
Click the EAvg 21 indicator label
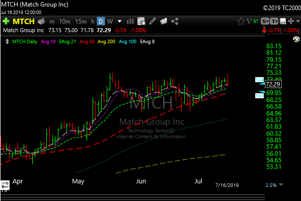[x=67, y=42]
